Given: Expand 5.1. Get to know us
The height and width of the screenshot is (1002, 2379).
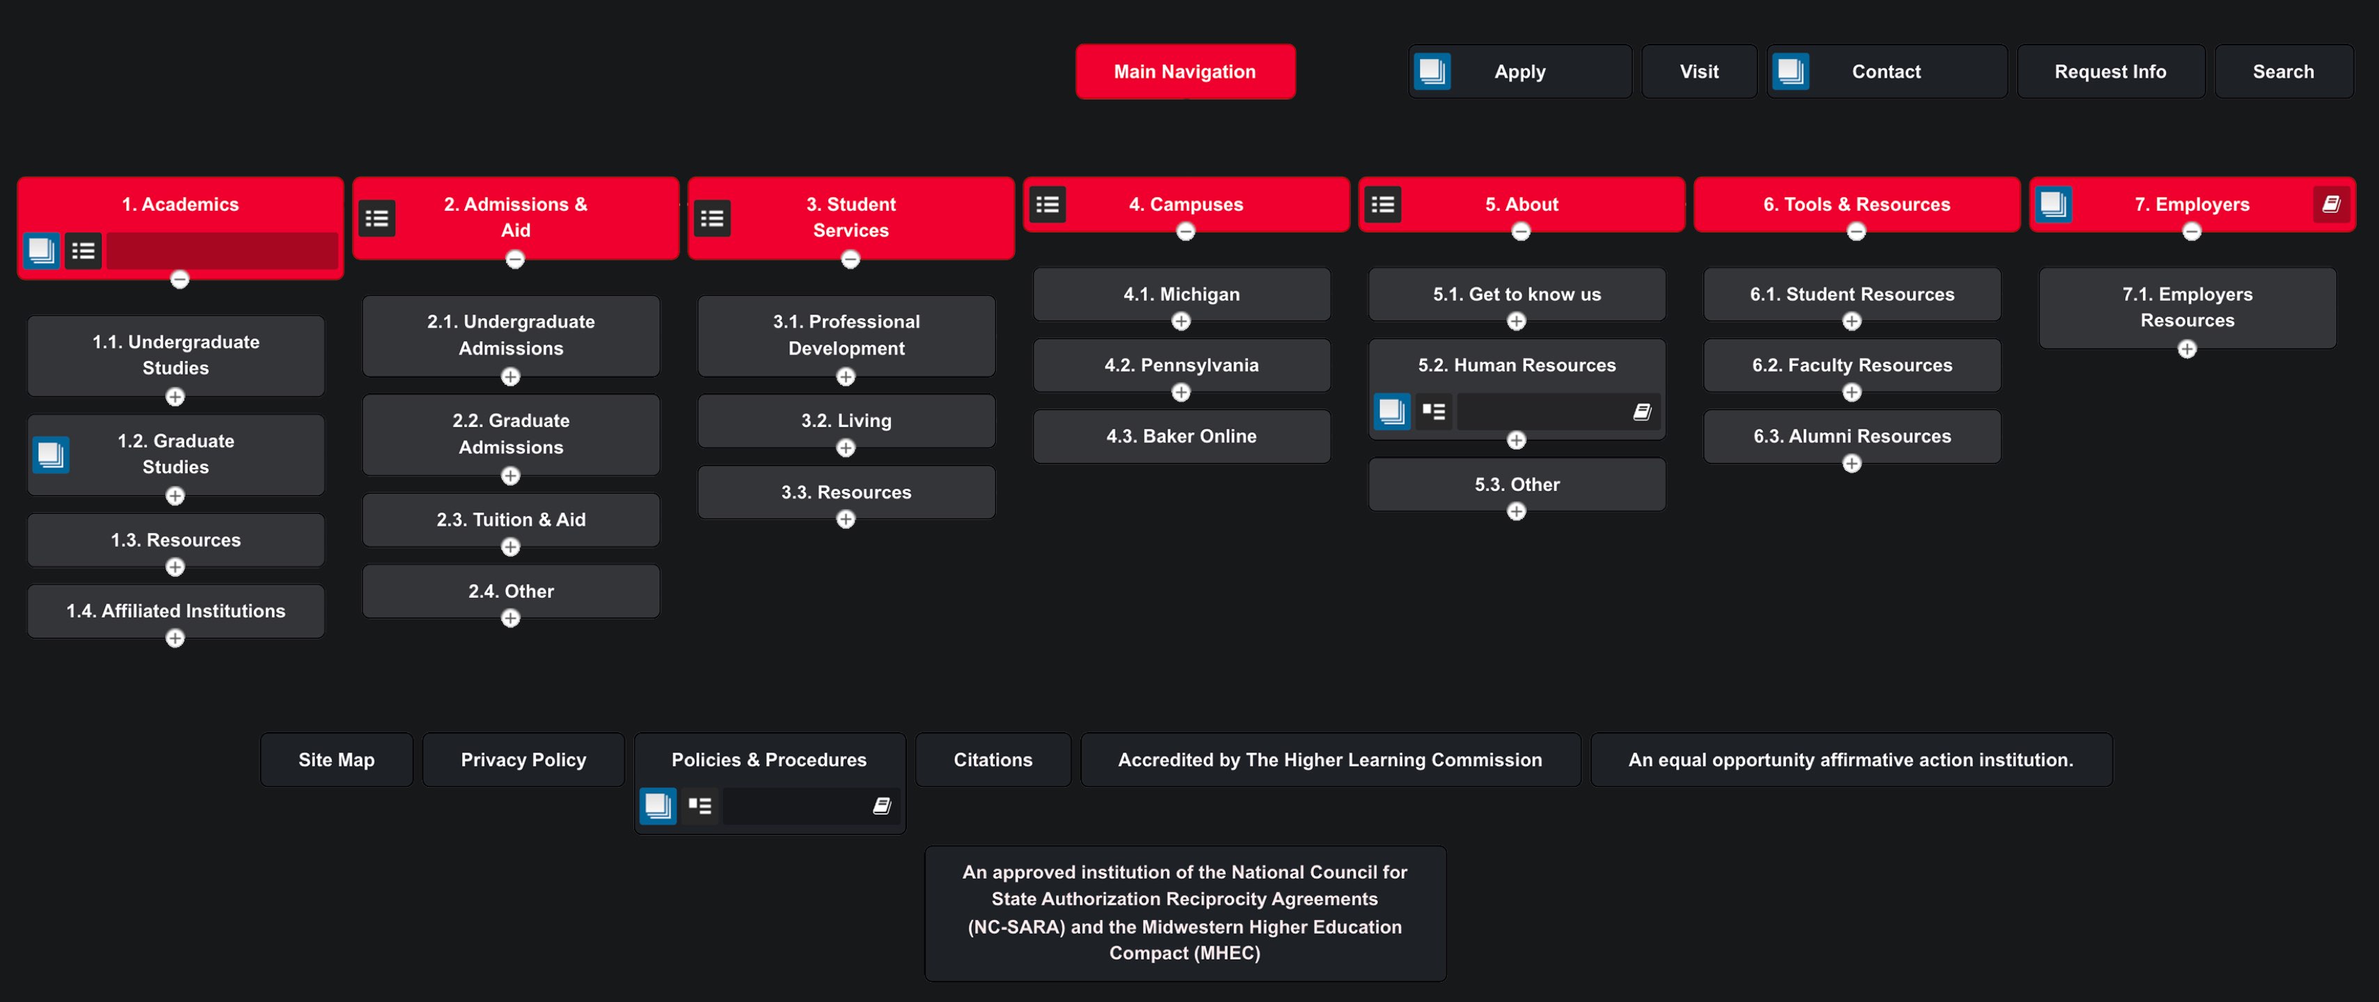Looking at the screenshot, I should 1517,321.
